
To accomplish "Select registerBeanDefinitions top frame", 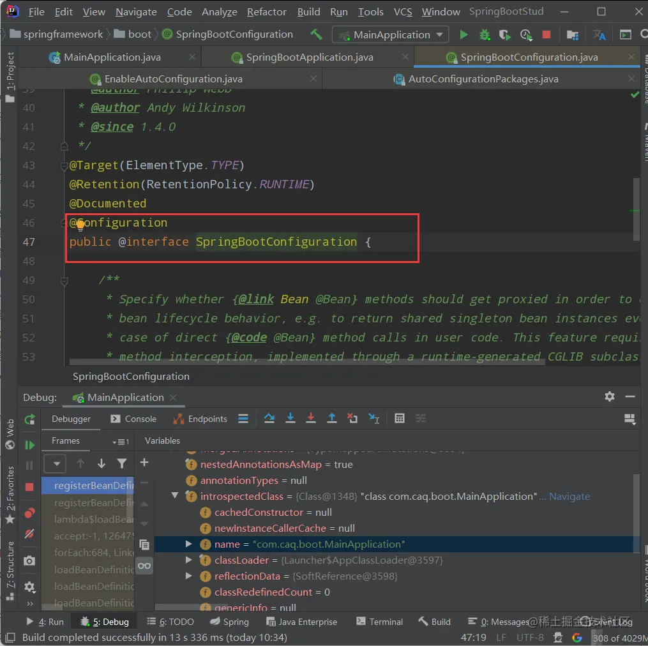I will coord(88,485).
